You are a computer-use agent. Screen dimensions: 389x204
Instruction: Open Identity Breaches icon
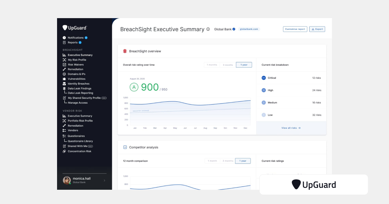click(x=64, y=84)
